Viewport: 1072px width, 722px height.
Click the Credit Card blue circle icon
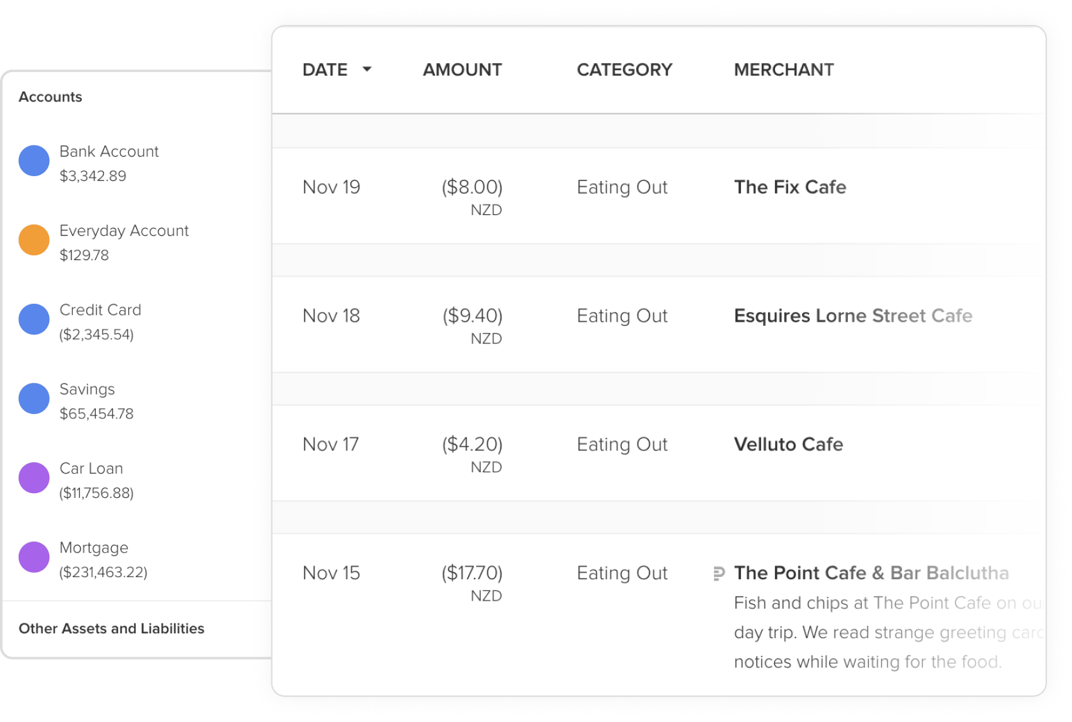pos(34,319)
